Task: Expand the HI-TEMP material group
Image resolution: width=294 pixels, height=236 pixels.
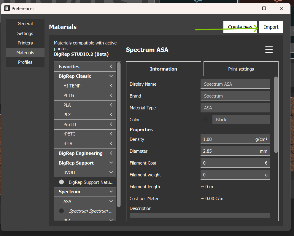Action: [85, 86]
